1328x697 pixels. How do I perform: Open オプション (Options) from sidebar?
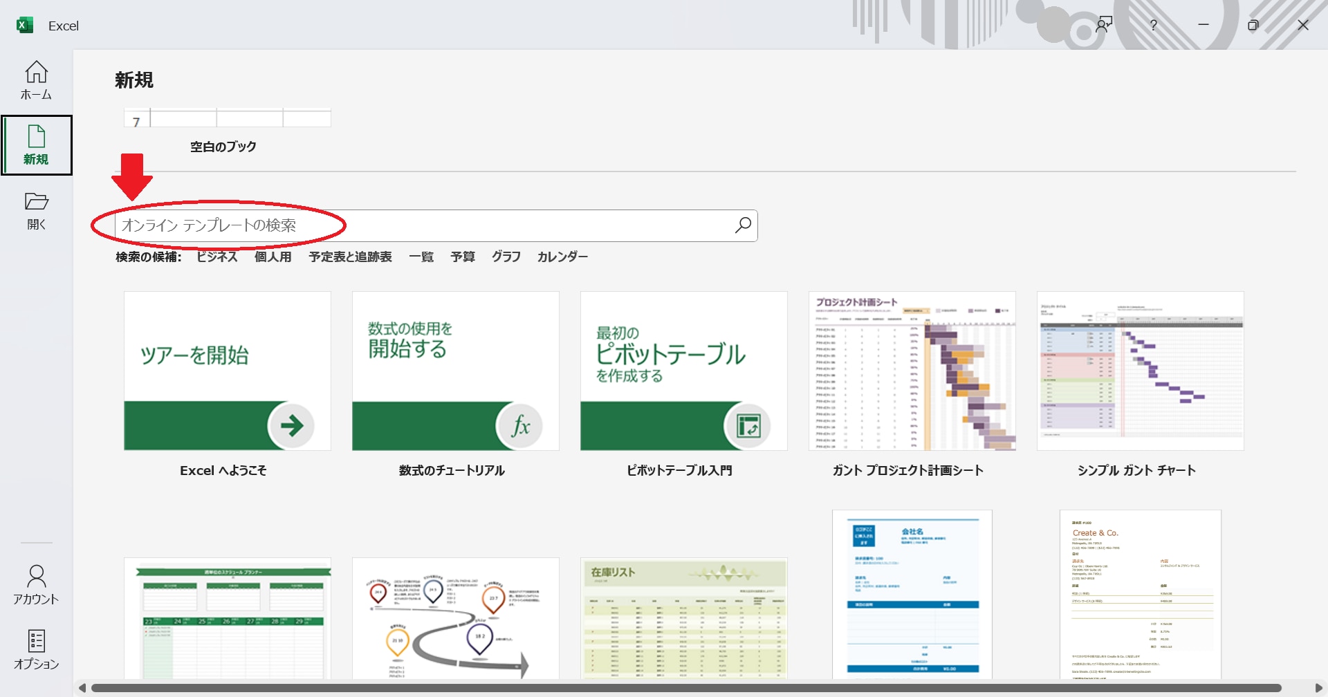(x=36, y=650)
